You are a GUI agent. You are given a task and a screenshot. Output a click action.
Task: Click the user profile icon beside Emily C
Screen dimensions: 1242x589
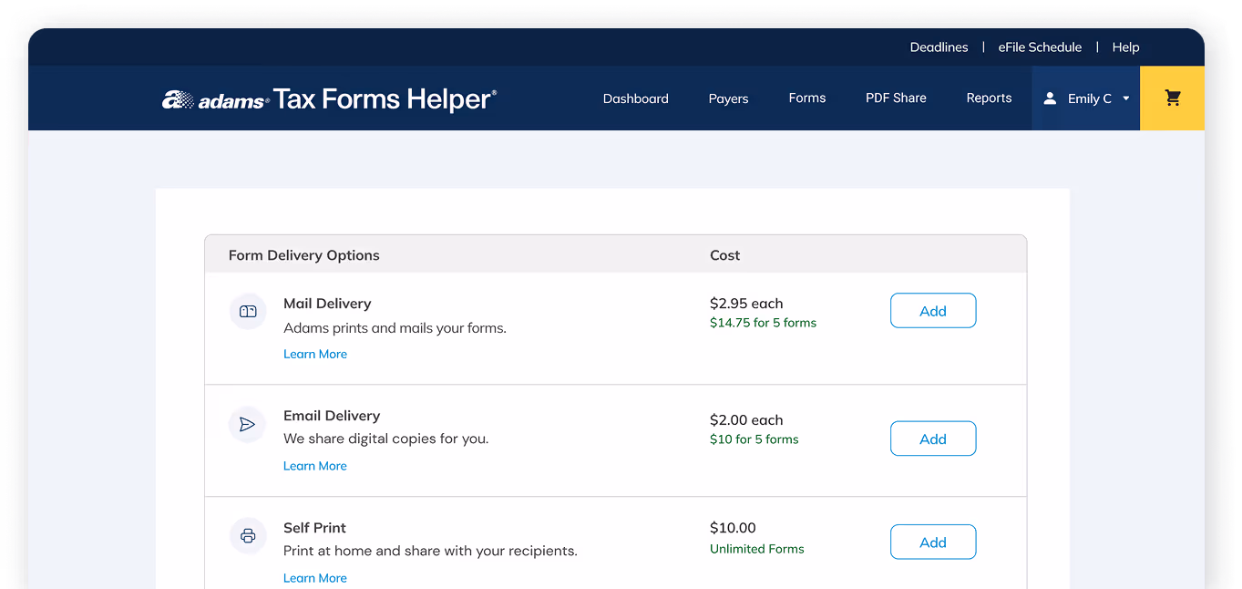click(1050, 98)
